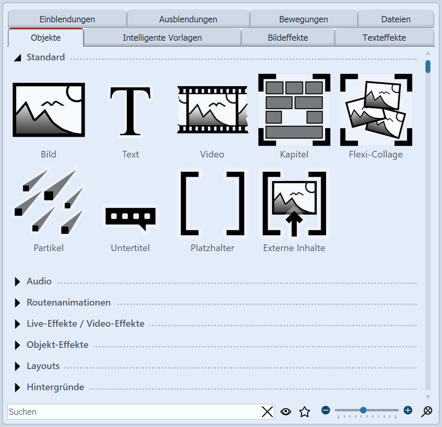Select the Kapitel chapter object
Screen dimensions: 442x427
[294, 110]
